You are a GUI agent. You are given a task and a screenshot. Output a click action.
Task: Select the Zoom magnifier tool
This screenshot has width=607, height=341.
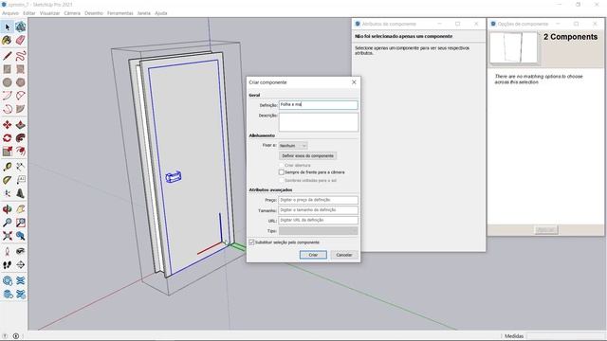point(8,223)
